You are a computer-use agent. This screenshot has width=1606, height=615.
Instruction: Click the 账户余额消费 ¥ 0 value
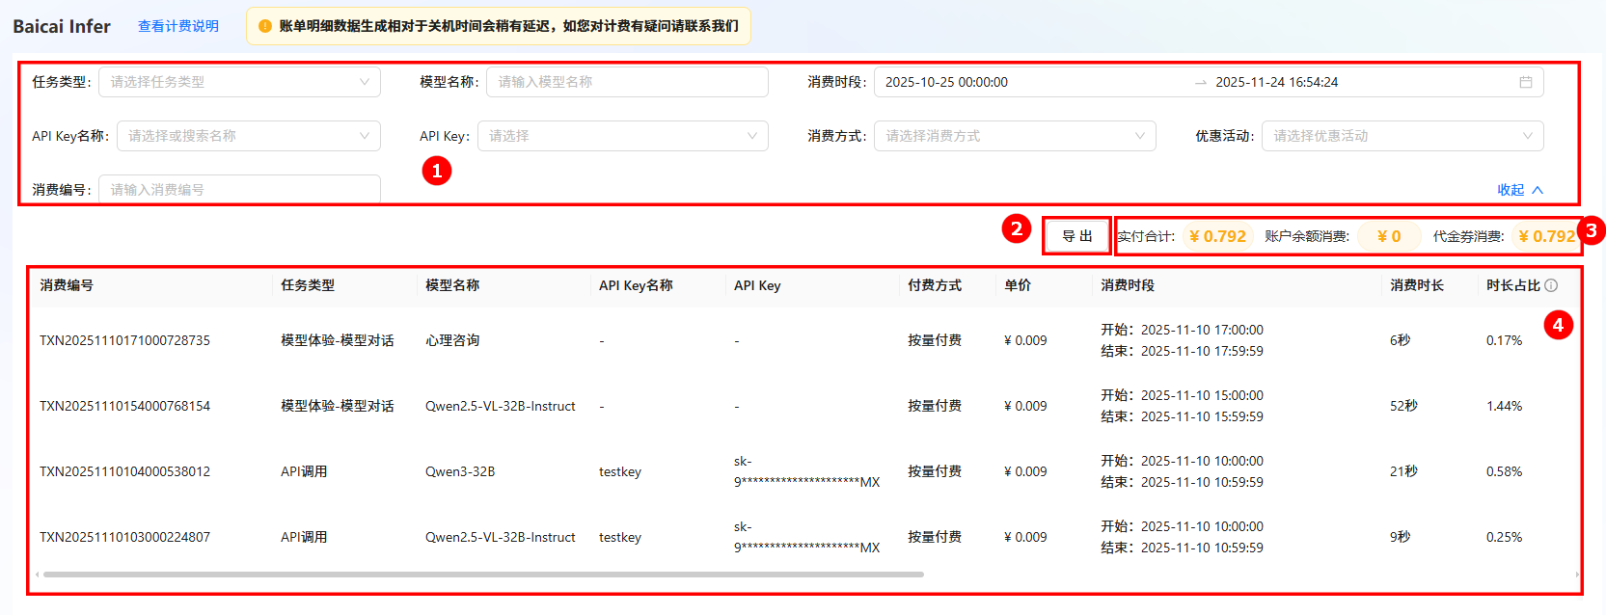tap(1389, 236)
